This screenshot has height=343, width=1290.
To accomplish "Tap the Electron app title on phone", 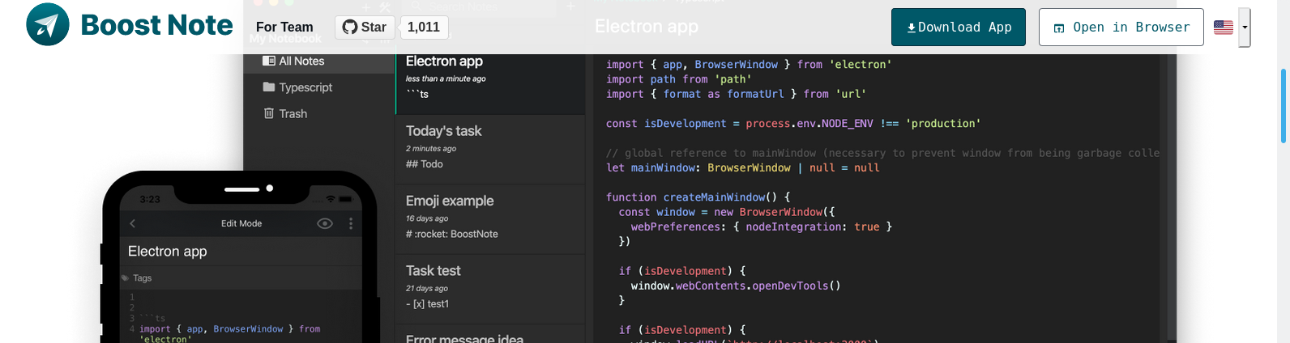I will tap(167, 252).
